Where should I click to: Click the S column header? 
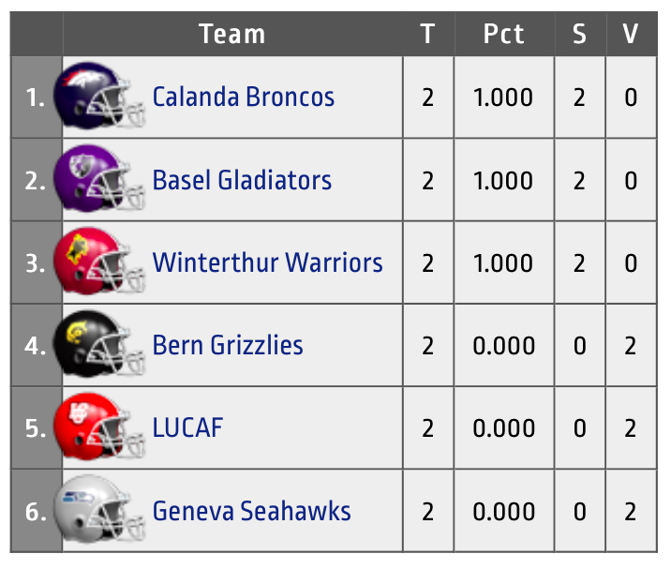[579, 35]
